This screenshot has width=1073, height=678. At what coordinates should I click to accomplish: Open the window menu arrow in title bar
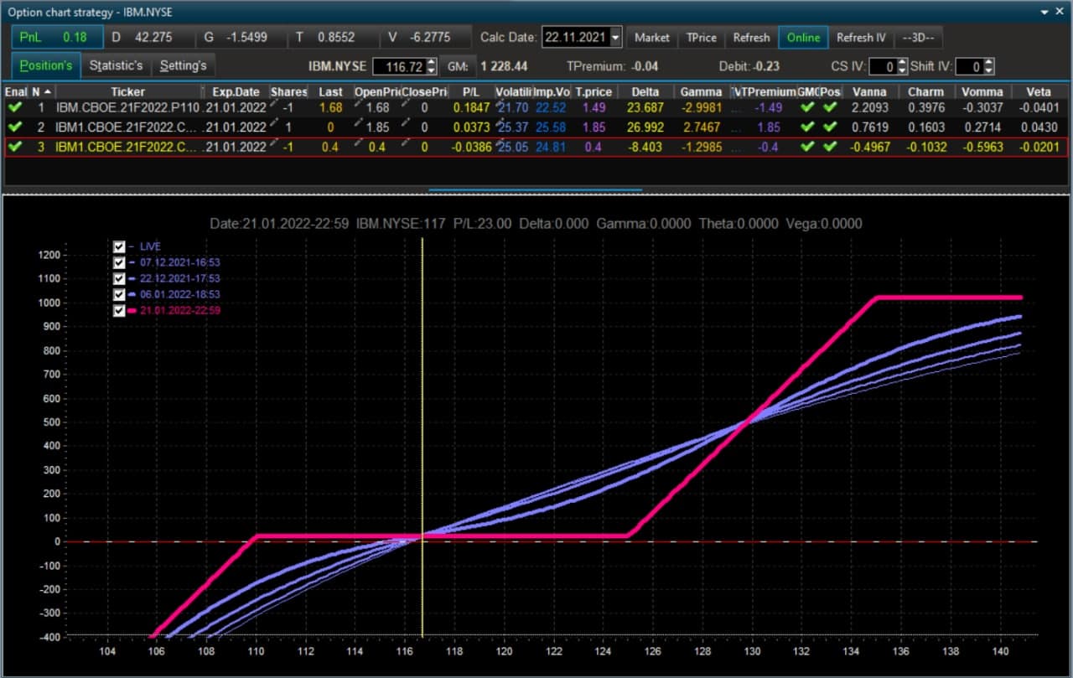coord(1044,13)
